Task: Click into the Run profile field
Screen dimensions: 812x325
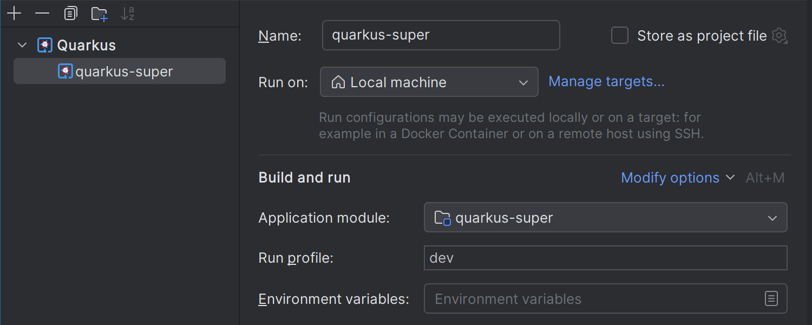Action: [605, 258]
